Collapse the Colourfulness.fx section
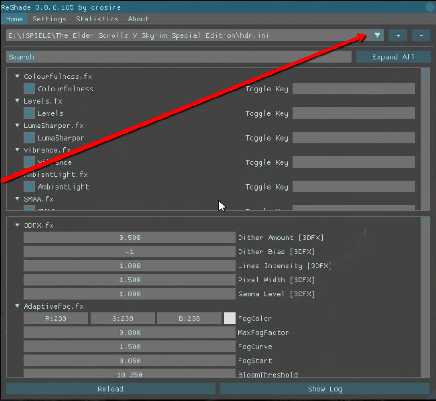 click(x=17, y=76)
